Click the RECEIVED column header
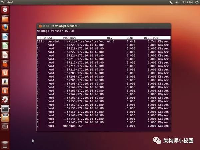 point(151,38)
